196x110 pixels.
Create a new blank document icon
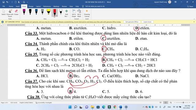coord(16,2)
